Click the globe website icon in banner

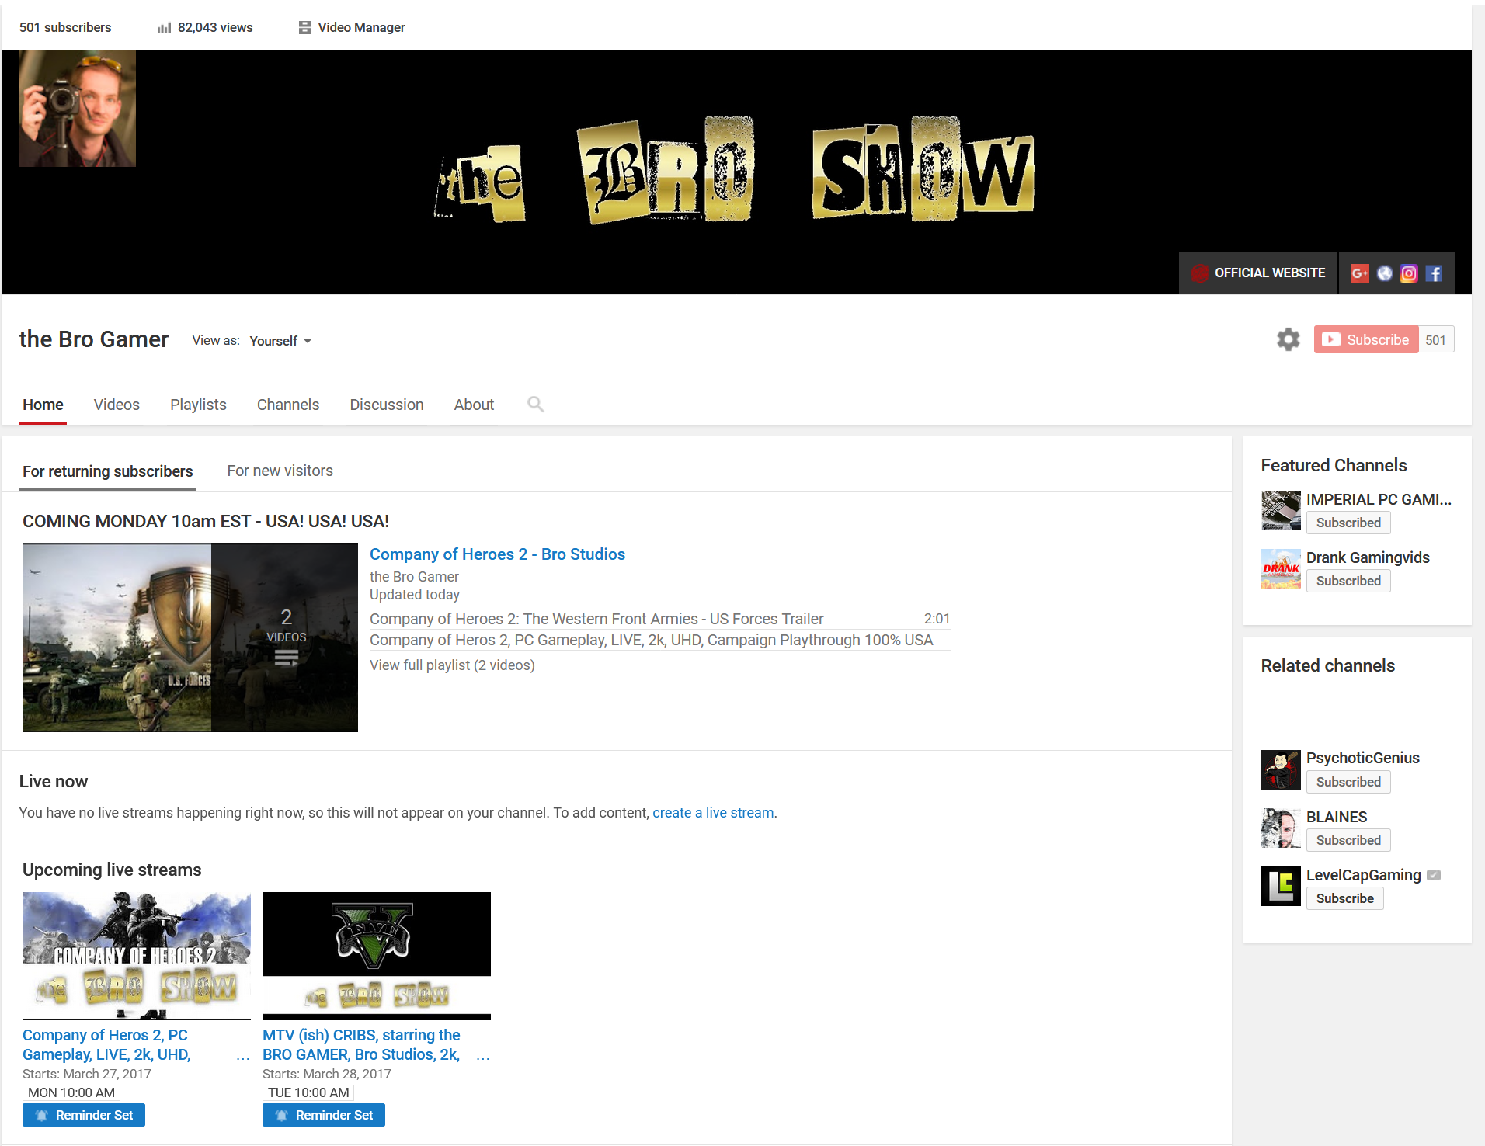tap(1384, 273)
